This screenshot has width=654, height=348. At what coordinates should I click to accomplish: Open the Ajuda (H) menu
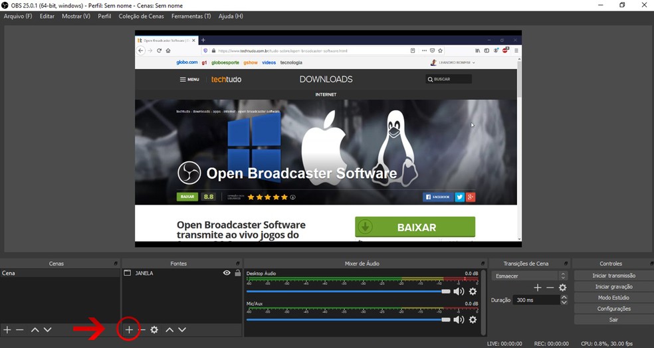tap(231, 16)
